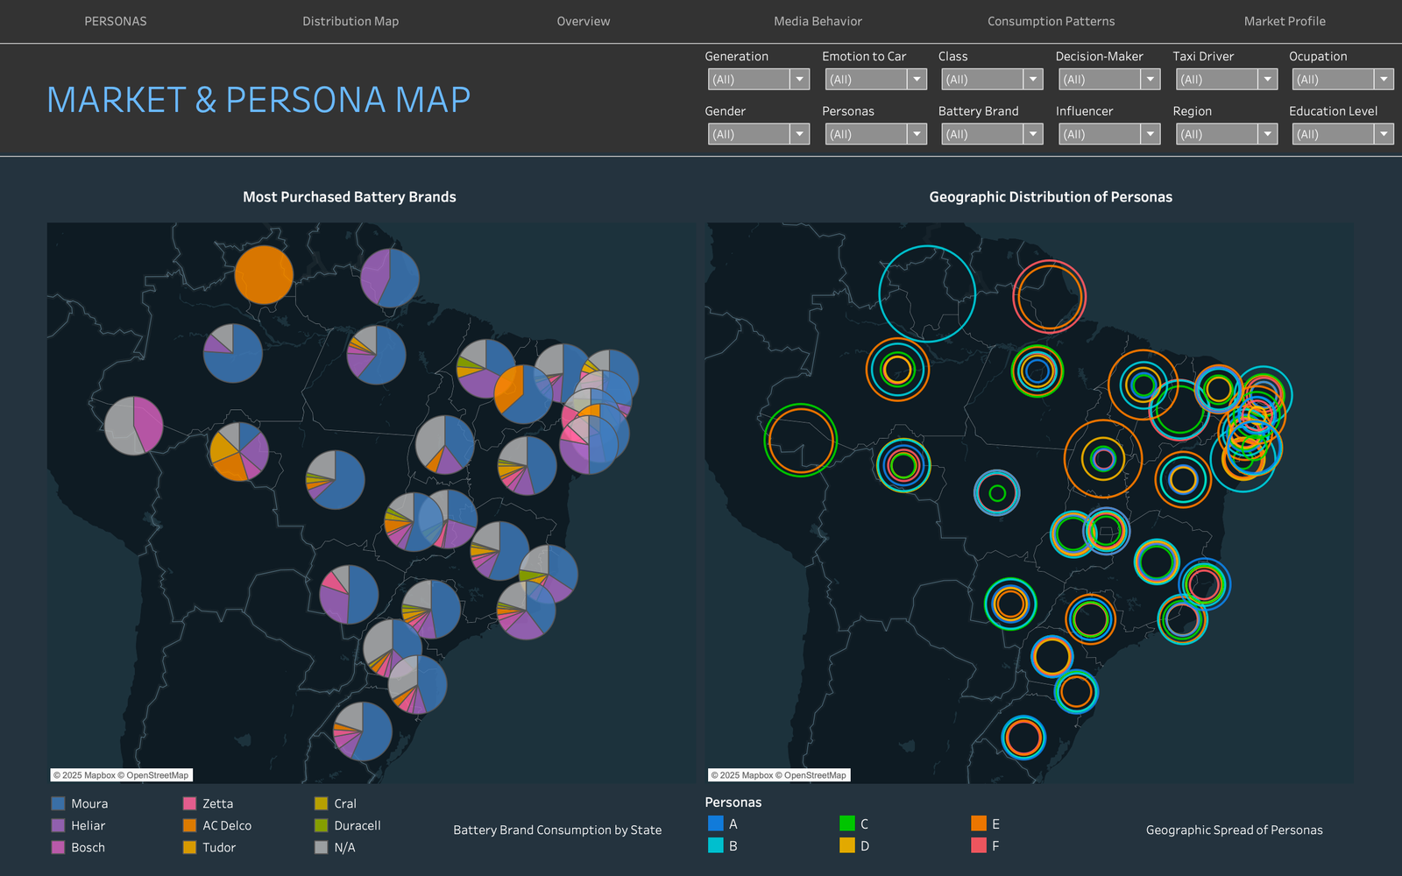Open the Region filter dropdown

pos(1226,135)
